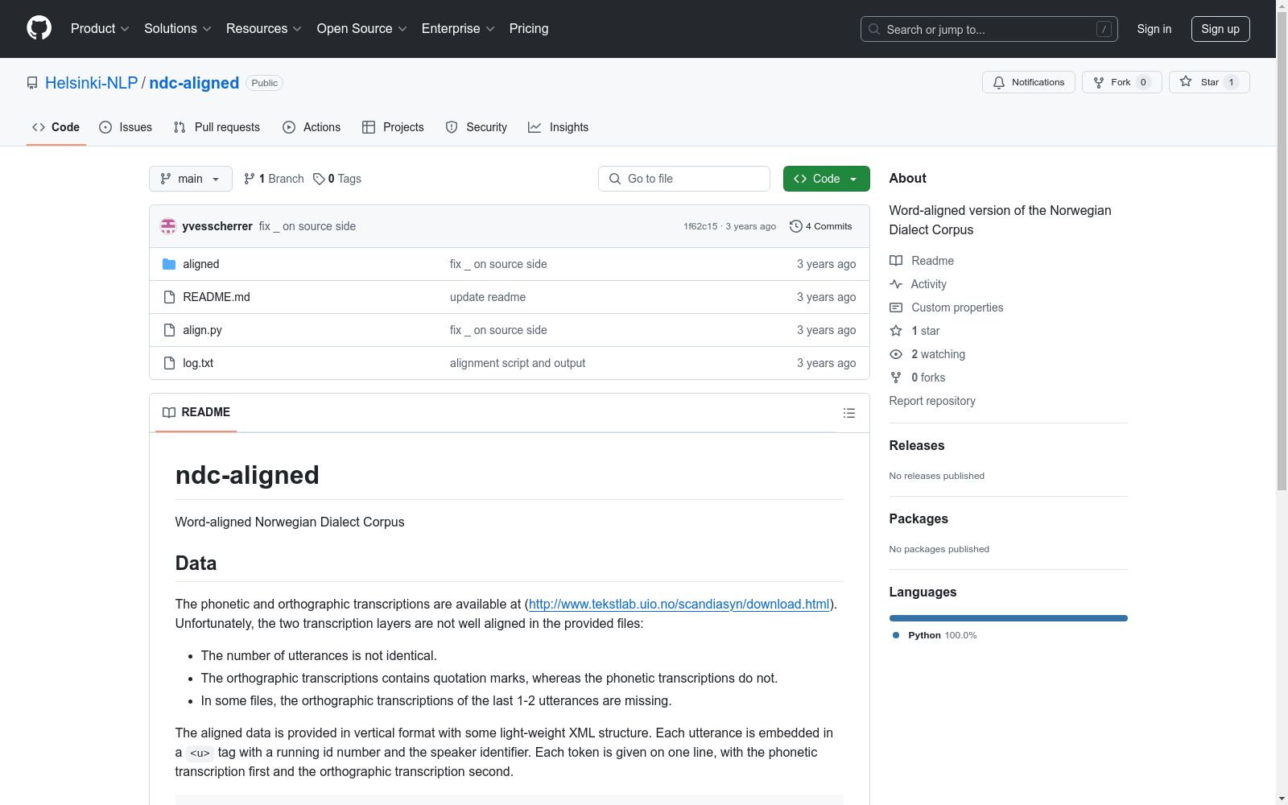This screenshot has width=1288, height=805.
Task: Click the log.txt file icon
Action: coord(169,363)
